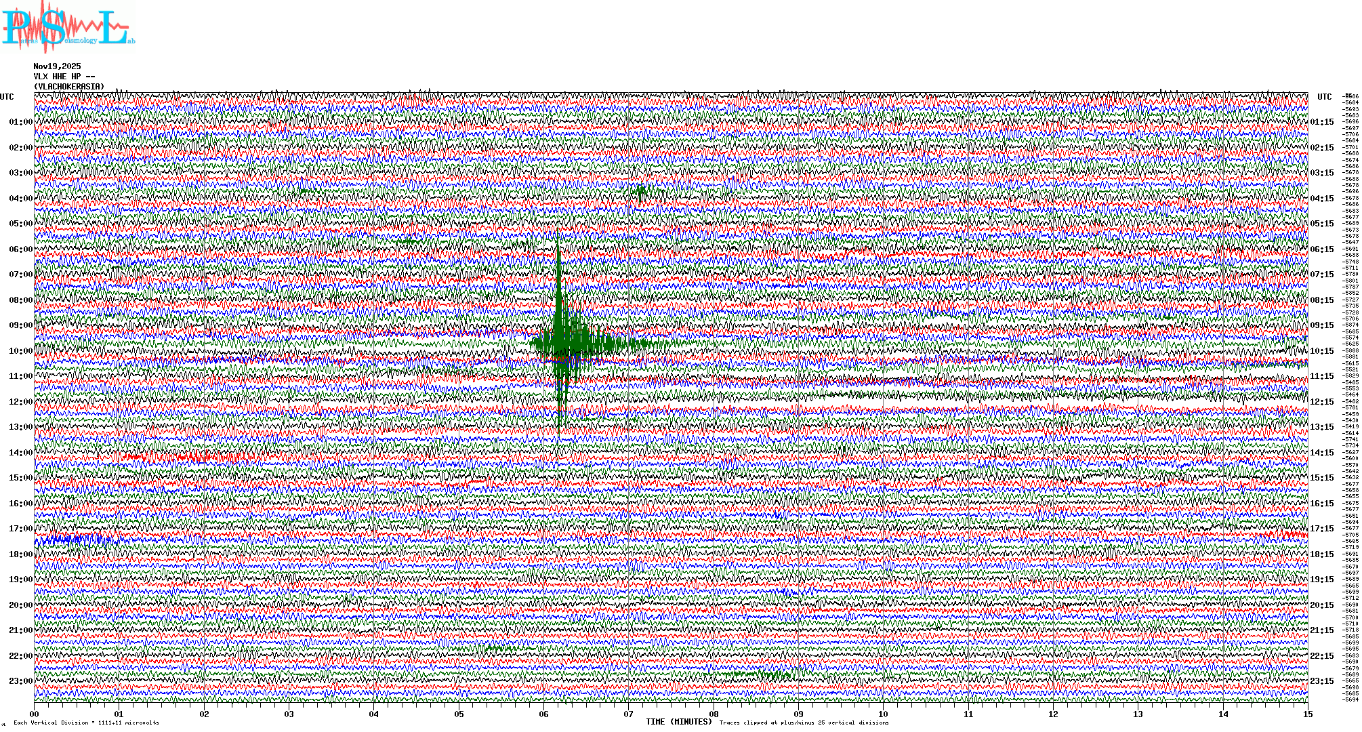Viewport: 1362px width, 732px height.
Task: Select the 14:00 hour label on left
Action: pos(20,453)
